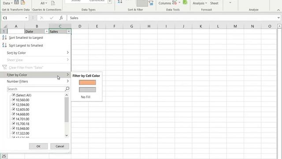This screenshot has width=282, height=159.
Task: Click the filter list scroll-down arrow
Action: [x=67, y=136]
